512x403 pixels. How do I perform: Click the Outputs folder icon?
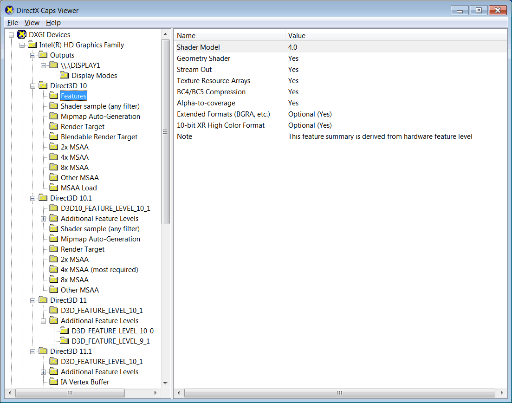43,55
